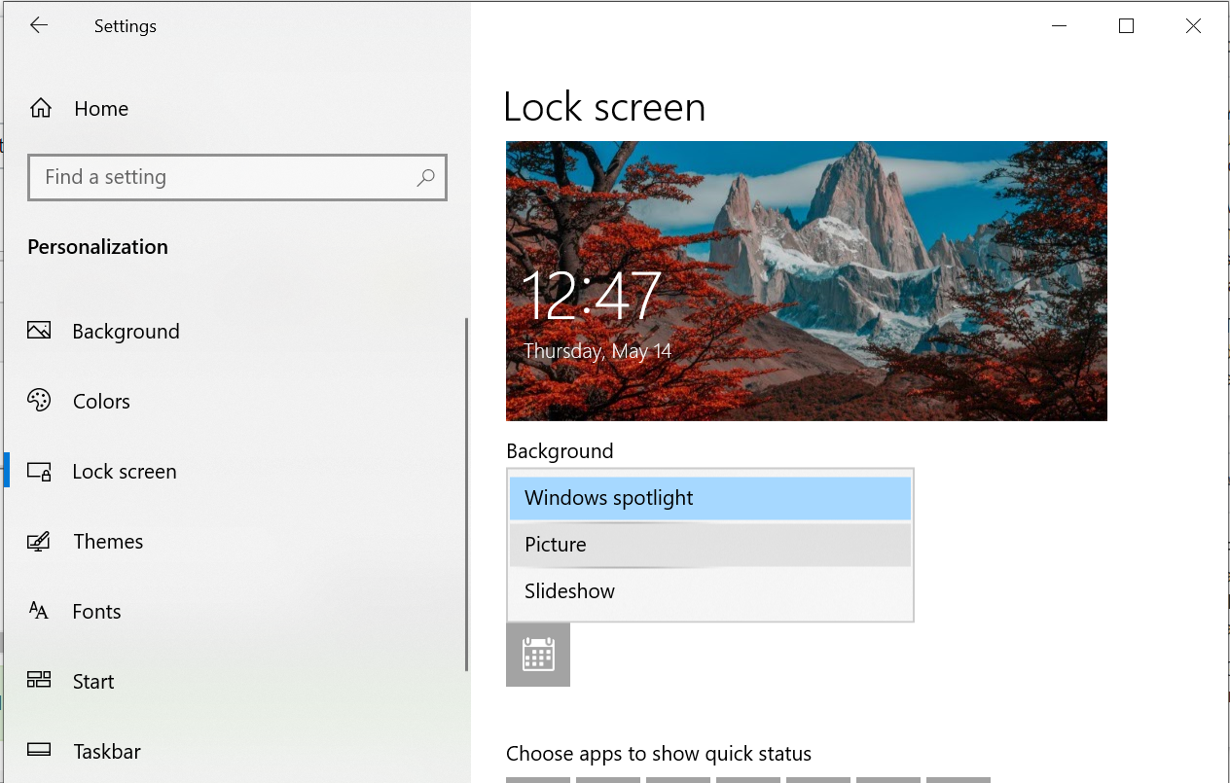Image resolution: width=1230 pixels, height=783 pixels.
Task: Click the Start icon in the sidebar
Action: [x=39, y=680]
